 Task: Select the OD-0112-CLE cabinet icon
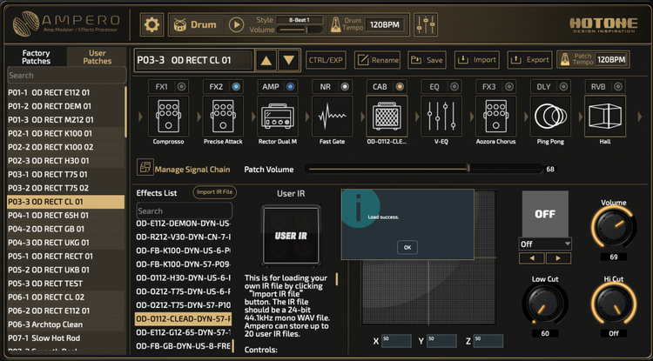pyautogui.click(x=387, y=116)
